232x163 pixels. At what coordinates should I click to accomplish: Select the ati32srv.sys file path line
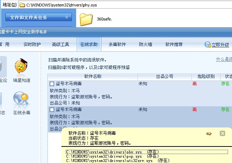pos(118,160)
